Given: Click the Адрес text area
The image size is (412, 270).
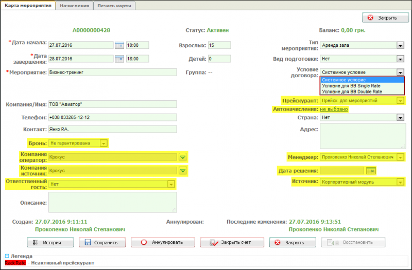Looking at the screenshot, I should click(363, 136).
